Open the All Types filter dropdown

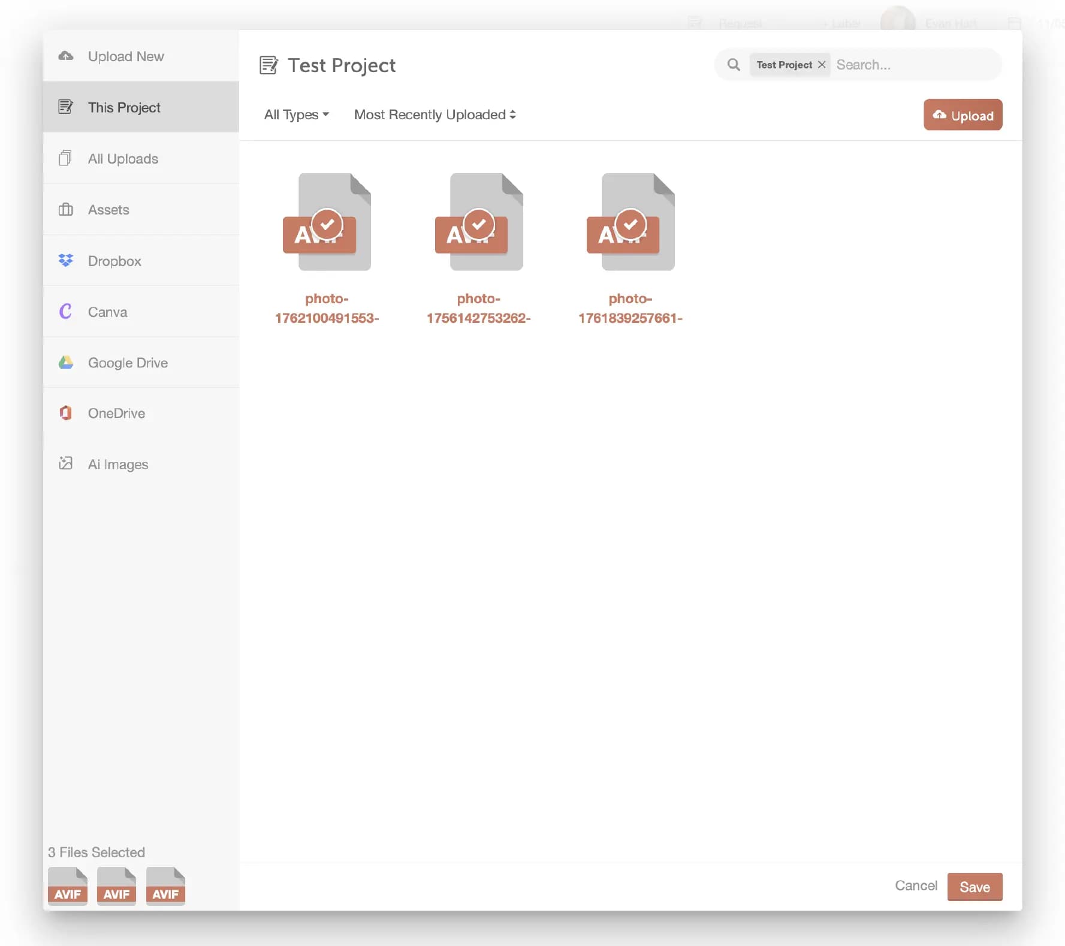click(x=296, y=114)
